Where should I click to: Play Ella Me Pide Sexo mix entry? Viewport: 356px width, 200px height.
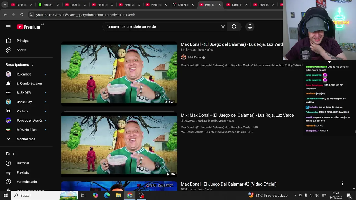(x=217, y=132)
